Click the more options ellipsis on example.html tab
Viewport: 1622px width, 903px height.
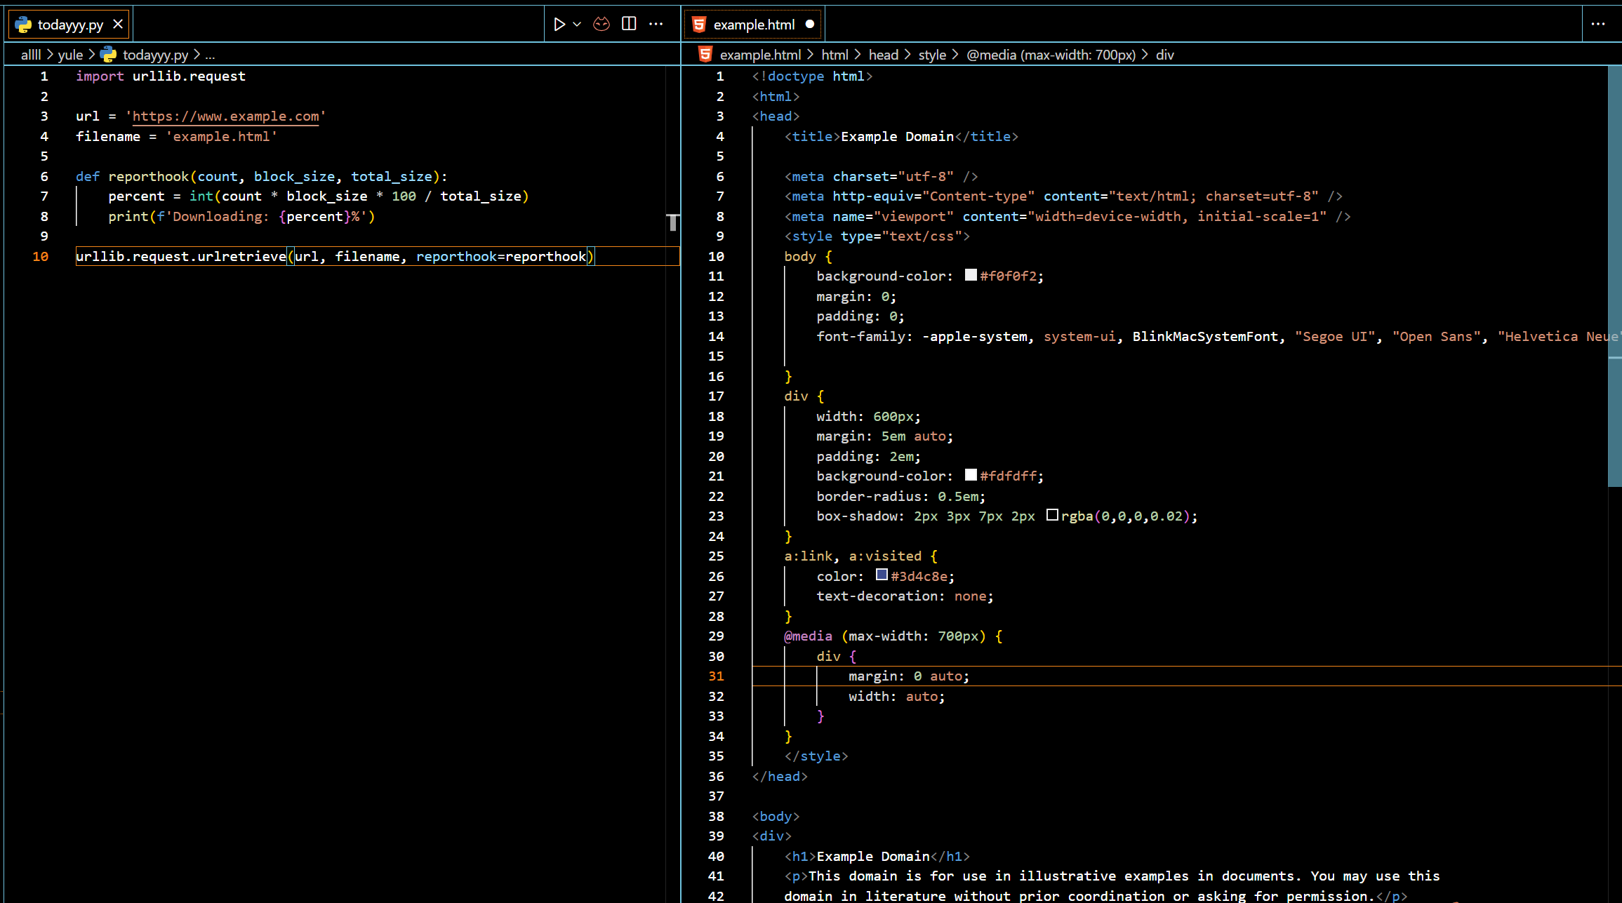point(1599,23)
